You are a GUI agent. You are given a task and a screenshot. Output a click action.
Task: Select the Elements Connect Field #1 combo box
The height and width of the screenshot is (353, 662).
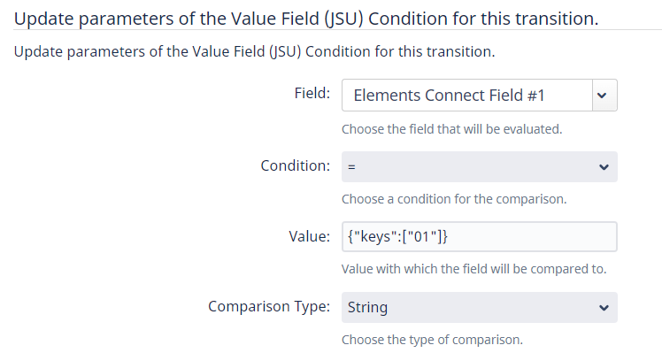point(479,96)
